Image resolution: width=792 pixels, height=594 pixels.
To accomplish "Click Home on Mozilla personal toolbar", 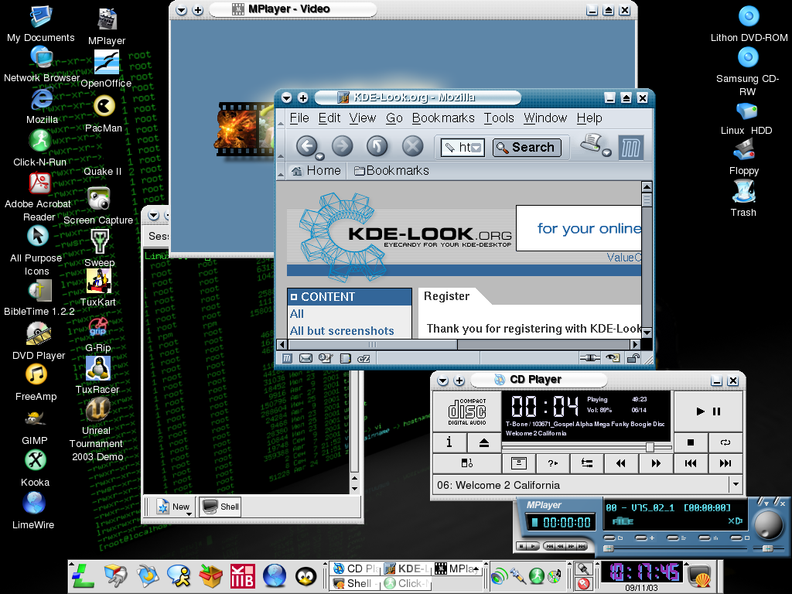I will coord(316,171).
